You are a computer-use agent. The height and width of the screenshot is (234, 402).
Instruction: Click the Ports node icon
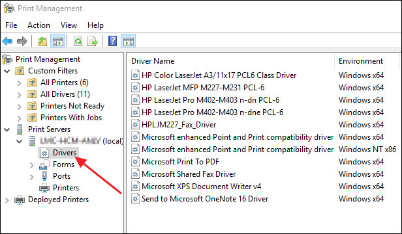(44, 176)
